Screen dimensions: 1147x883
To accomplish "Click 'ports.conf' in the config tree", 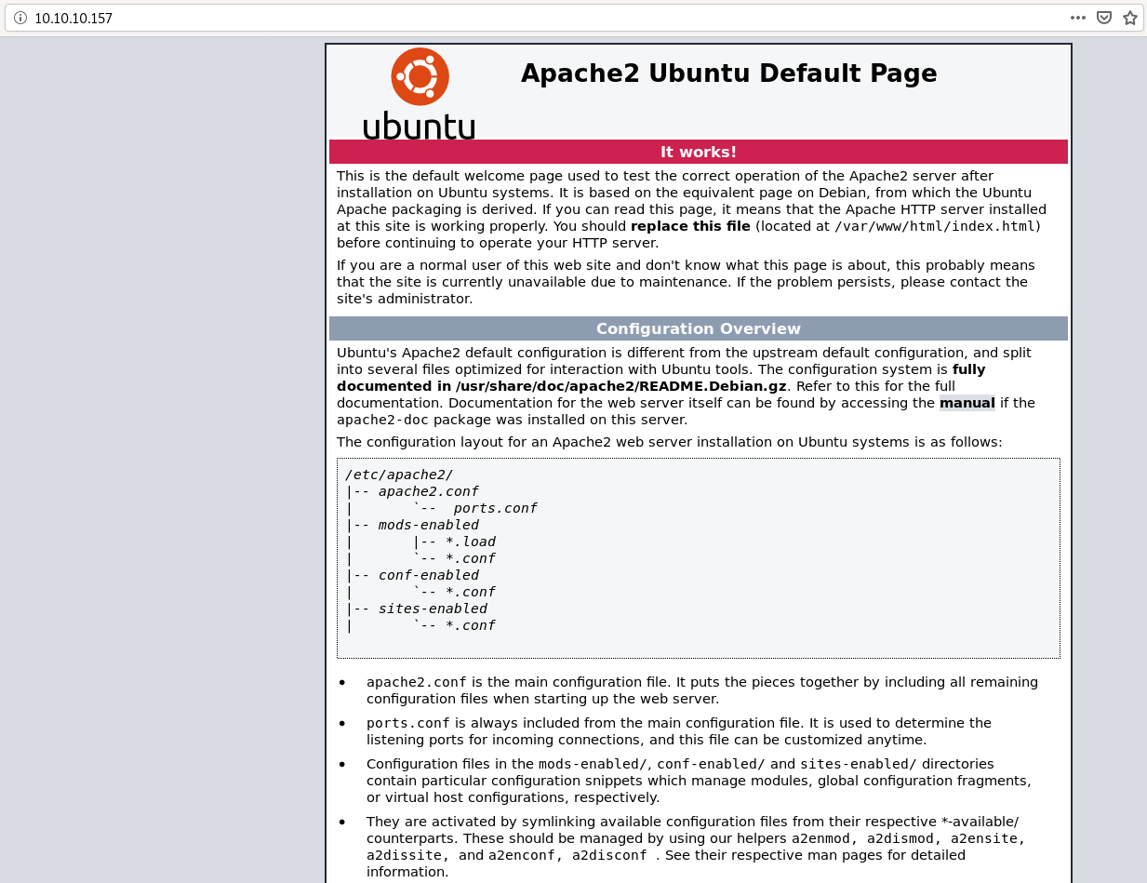I will [495, 508].
